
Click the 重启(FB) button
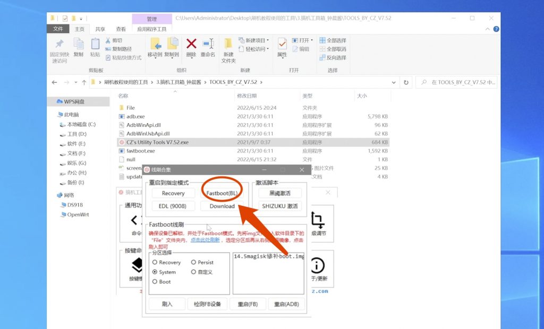coord(248,304)
